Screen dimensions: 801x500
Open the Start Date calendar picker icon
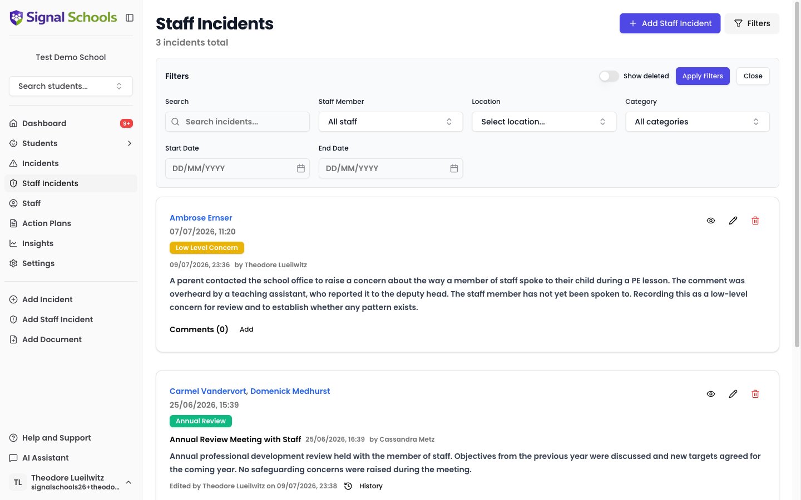(301, 168)
